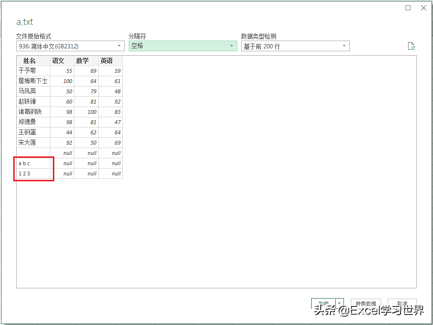Click the 取消 cancel button
This screenshot has height=325, width=433.
click(x=402, y=303)
